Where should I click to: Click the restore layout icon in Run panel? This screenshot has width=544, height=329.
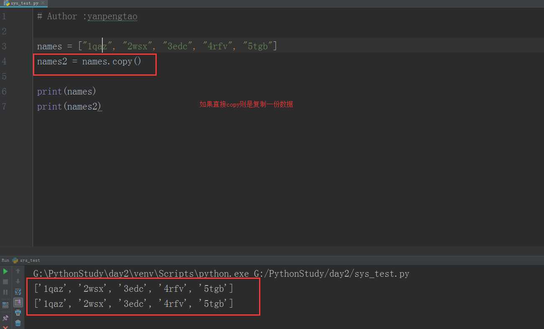(x=5, y=305)
